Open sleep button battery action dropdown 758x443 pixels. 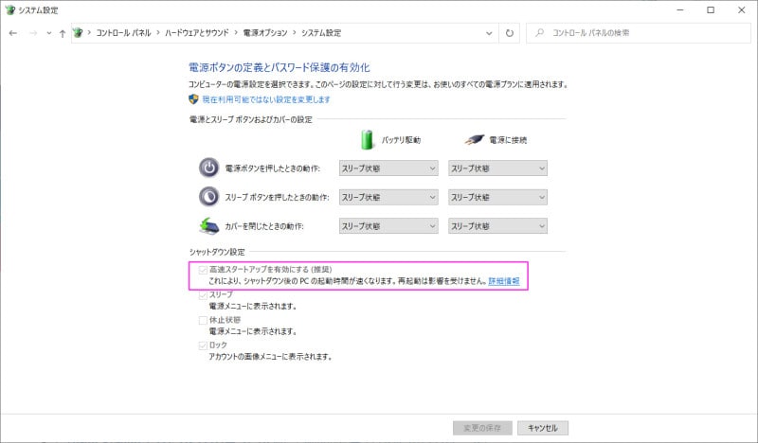pyautogui.click(x=388, y=197)
